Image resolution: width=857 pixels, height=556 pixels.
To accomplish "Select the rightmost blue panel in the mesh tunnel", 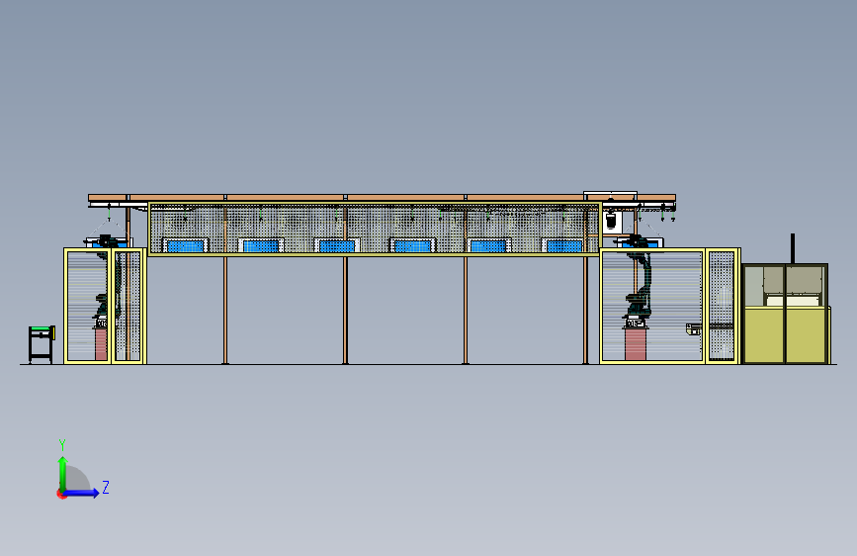I will pyautogui.click(x=565, y=246).
